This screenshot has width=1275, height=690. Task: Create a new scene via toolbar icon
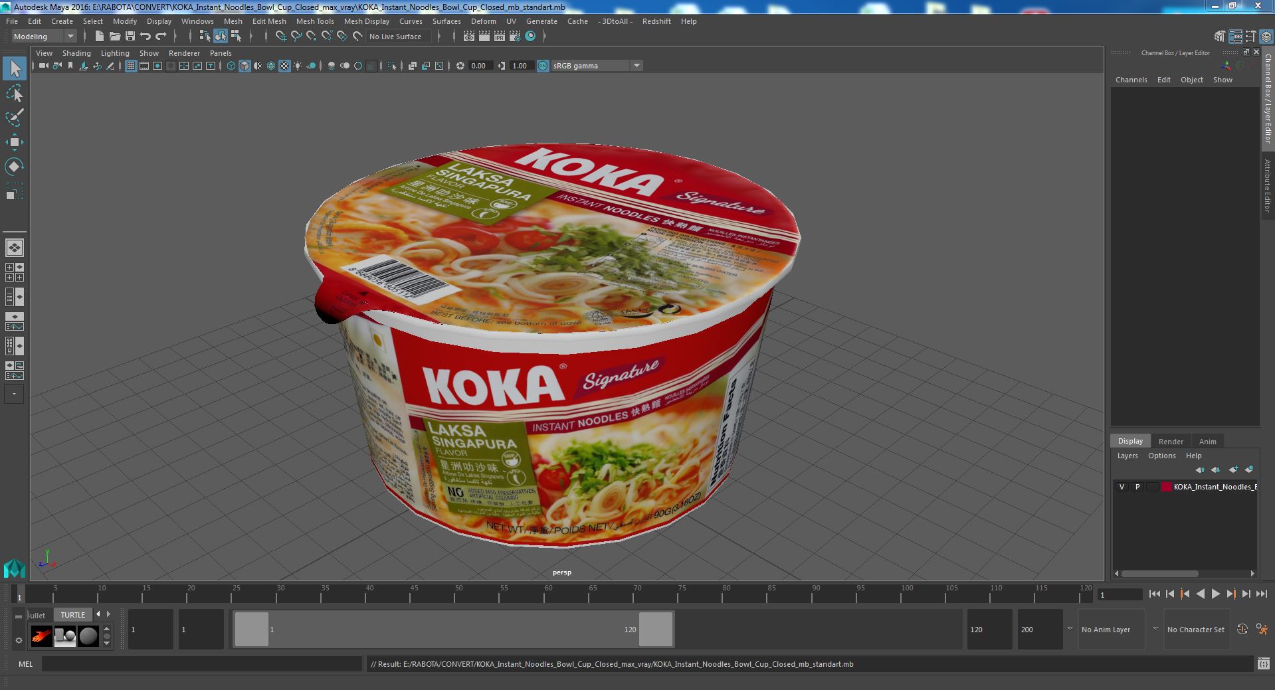[99, 37]
